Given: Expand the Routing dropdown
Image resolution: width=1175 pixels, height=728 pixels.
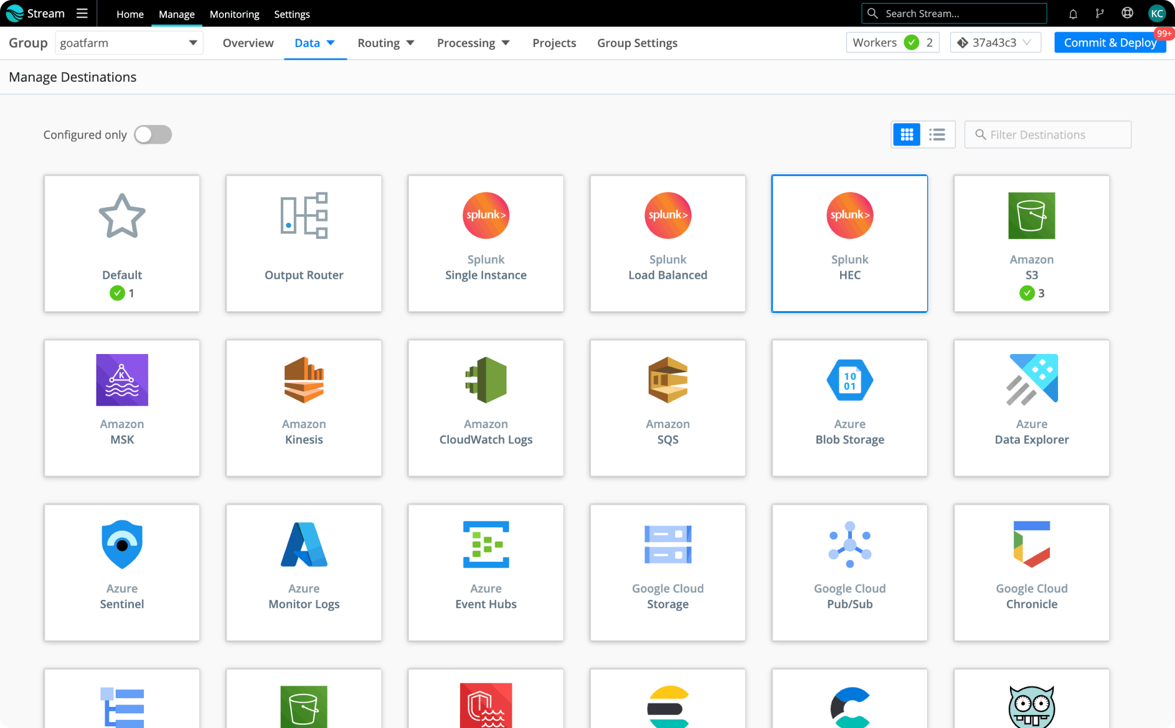Looking at the screenshot, I should 386,43.
